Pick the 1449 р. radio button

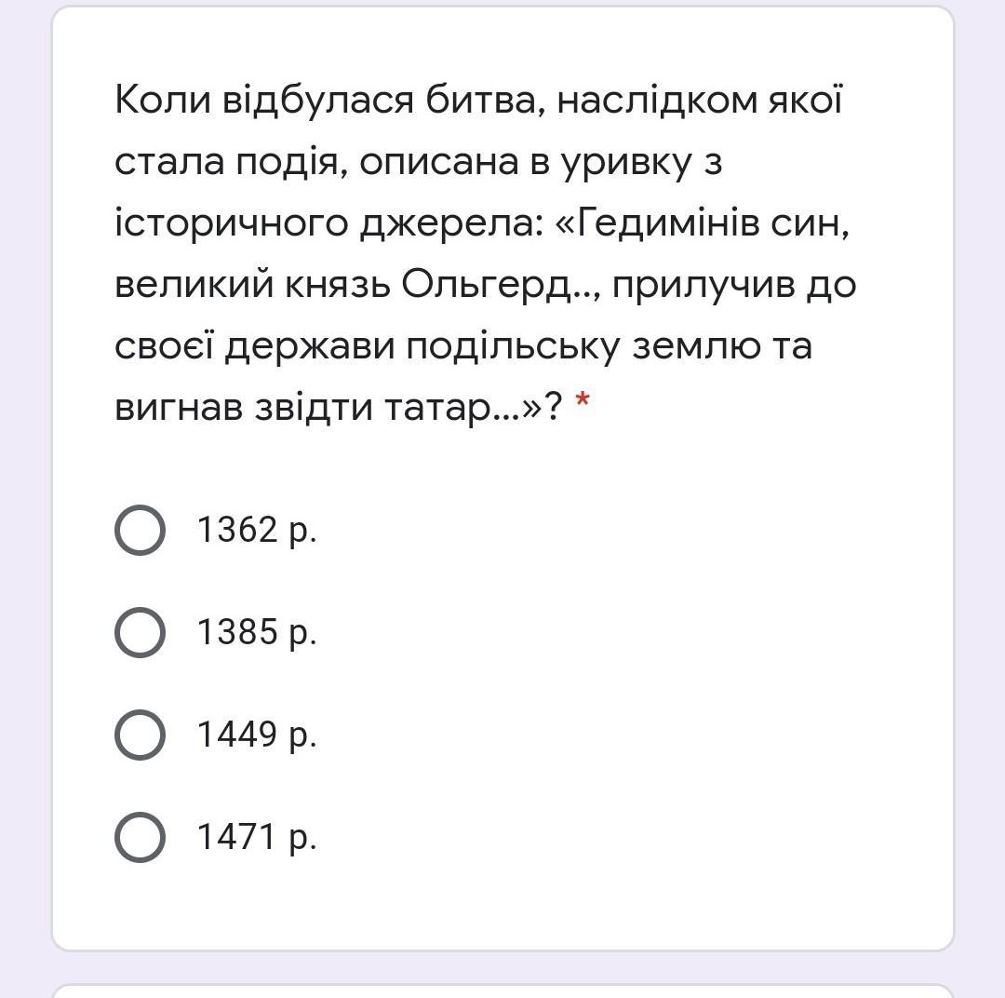(140, 735)
